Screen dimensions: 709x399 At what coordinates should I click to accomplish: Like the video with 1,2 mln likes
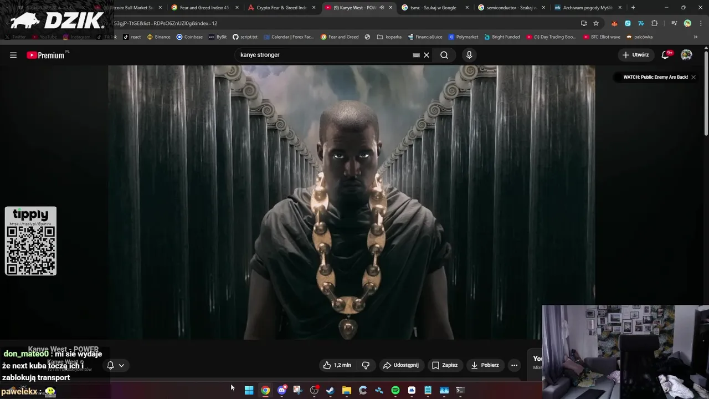[x=337, y=365]
